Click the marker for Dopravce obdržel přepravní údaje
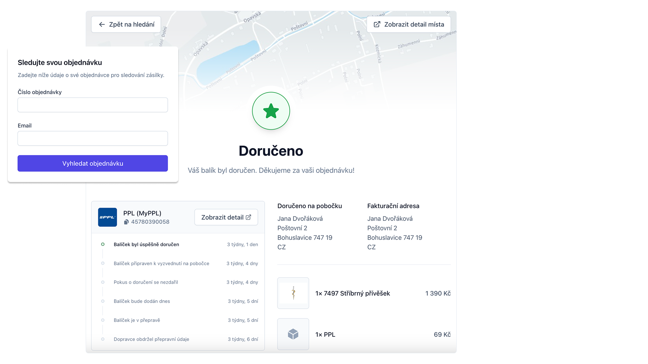This screenshot has height=364, width=648. pyautogui.click(x=103, y=339)
